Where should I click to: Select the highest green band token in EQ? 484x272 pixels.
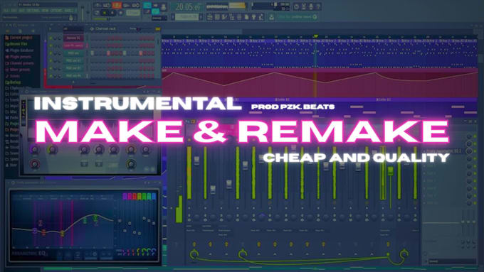[x=95, y=217]
